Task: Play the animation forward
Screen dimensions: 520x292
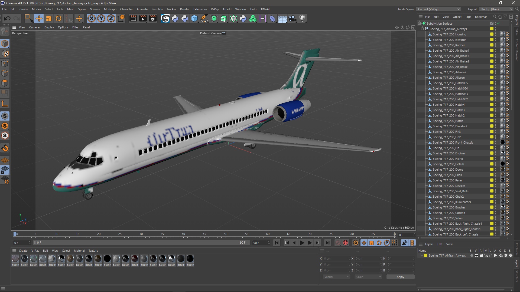Action: coord(302,243)
